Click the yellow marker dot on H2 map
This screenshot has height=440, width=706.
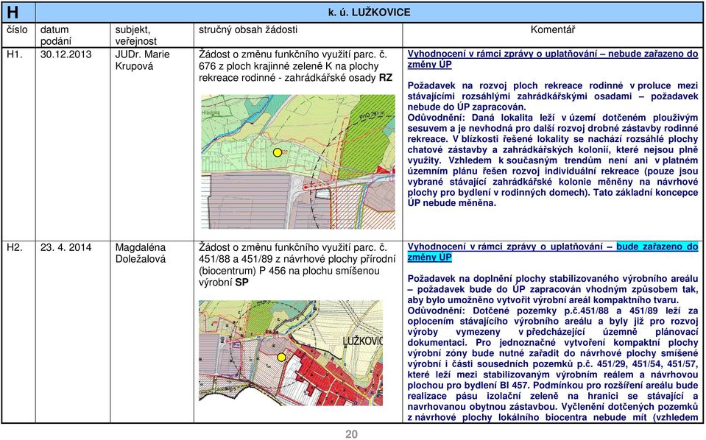(x=281, y=357)
